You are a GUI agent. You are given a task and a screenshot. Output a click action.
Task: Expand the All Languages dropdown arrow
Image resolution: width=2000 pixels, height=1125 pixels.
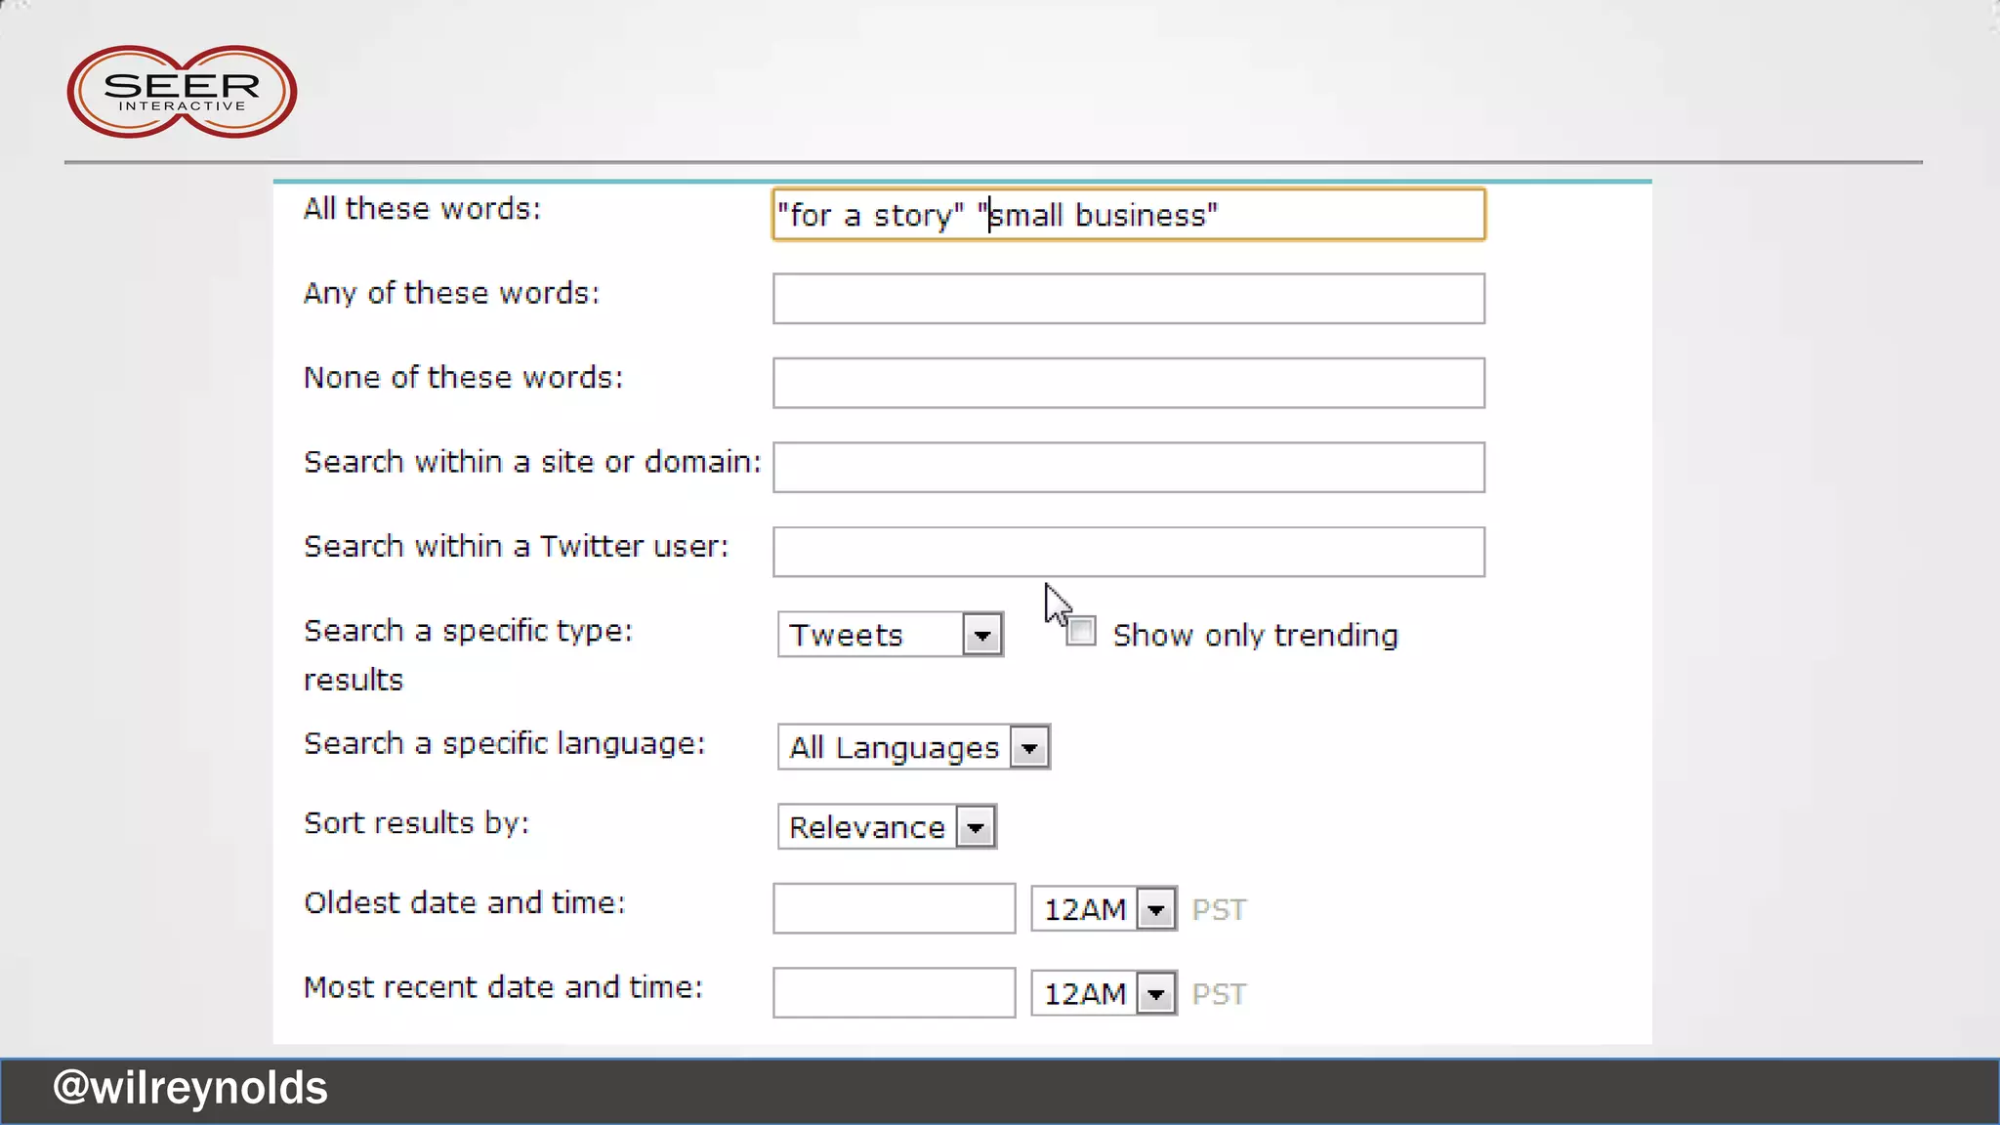pos(1029,748)
